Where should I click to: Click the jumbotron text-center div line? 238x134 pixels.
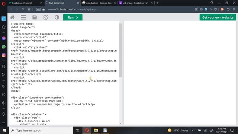[x=38, y=98]
